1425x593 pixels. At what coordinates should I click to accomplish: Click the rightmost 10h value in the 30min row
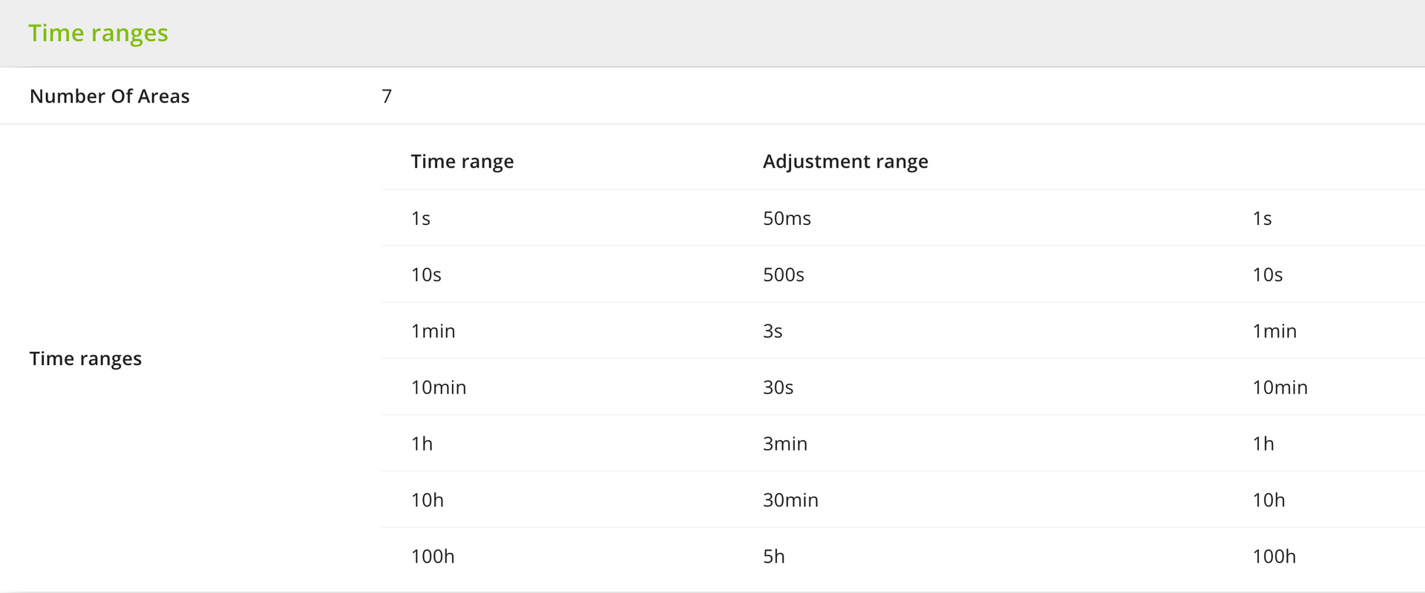1268,500
